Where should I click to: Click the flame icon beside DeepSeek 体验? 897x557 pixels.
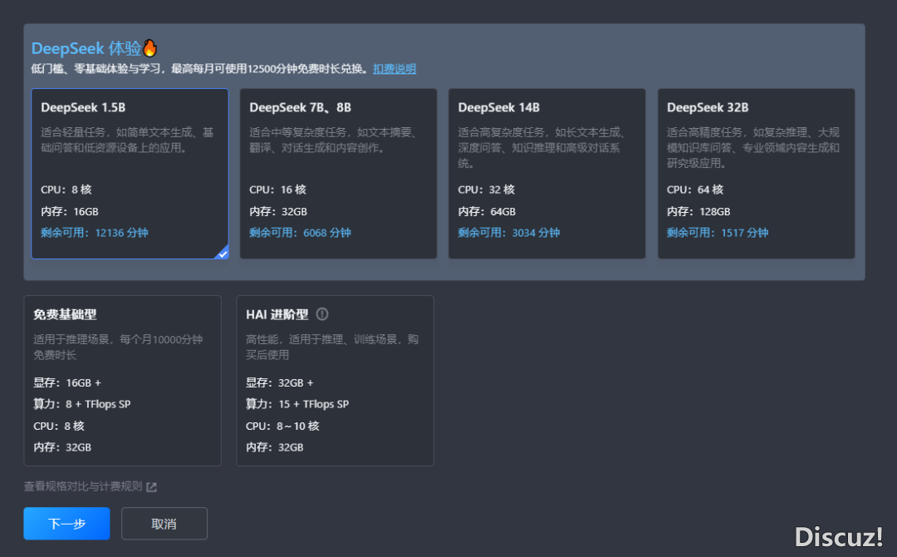point(149,48)
